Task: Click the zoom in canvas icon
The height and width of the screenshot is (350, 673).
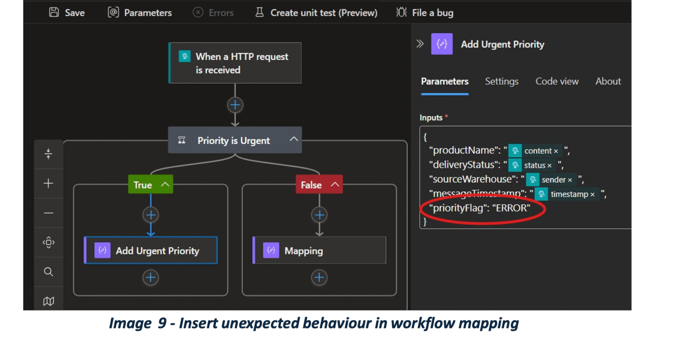Action: tap(48, 183)
